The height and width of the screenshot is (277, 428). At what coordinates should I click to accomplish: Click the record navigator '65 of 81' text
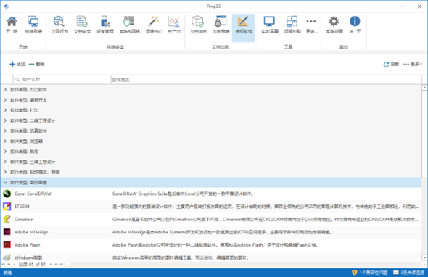[x=32, y=264]
